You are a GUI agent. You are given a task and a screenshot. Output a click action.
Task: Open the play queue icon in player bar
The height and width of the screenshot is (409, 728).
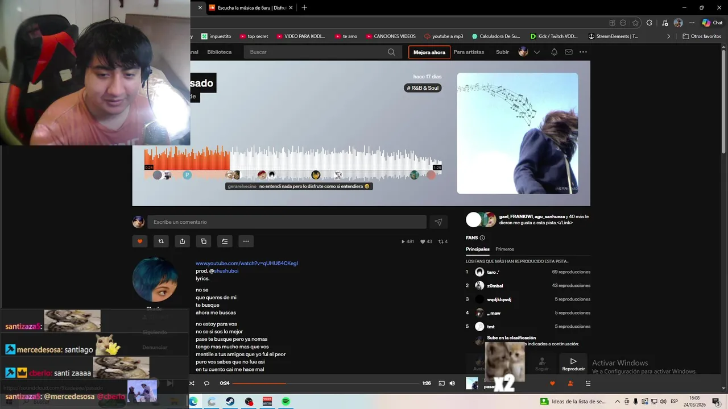point(588,383)
